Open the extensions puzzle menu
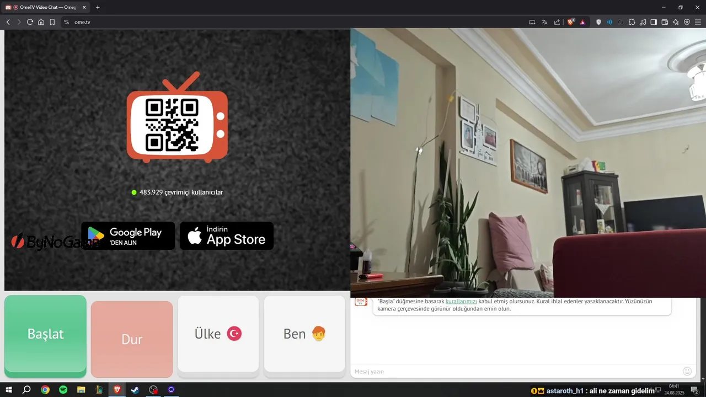This screenshot has width=706, height=397. 632,22
